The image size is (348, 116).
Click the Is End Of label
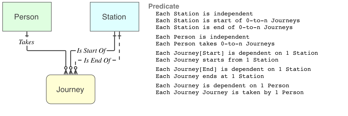coord(97,61)
